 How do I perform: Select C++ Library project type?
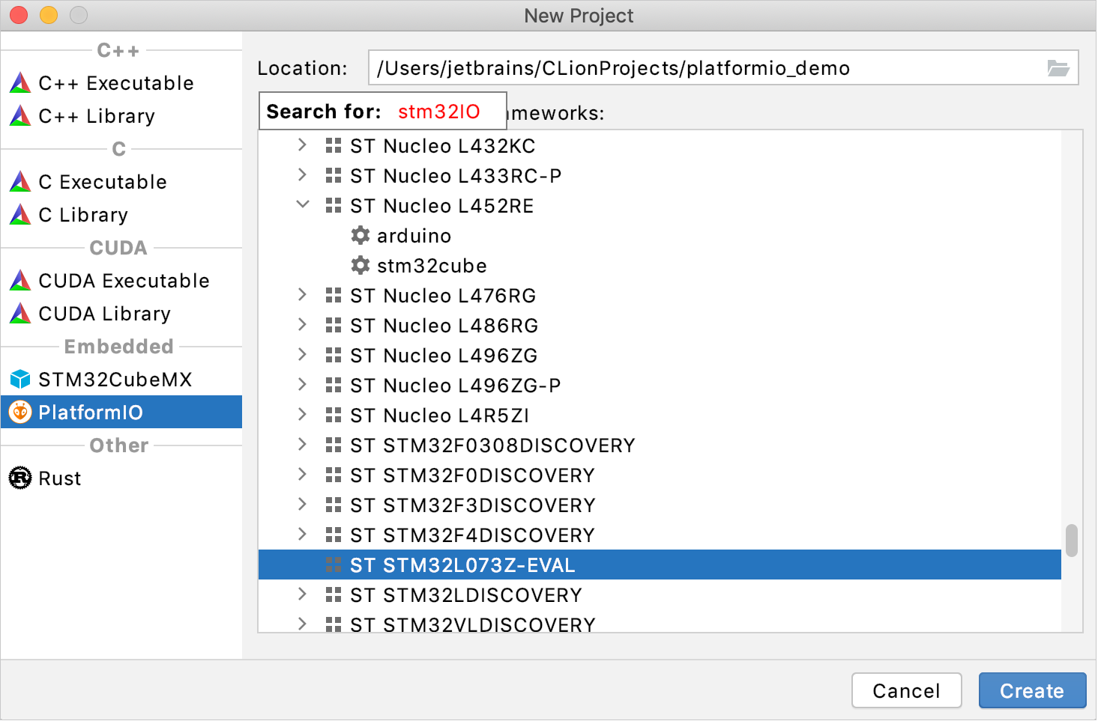point(121,115)
